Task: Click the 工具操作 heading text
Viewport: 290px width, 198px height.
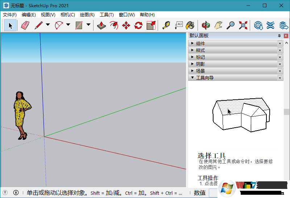Action: (208, 178)
